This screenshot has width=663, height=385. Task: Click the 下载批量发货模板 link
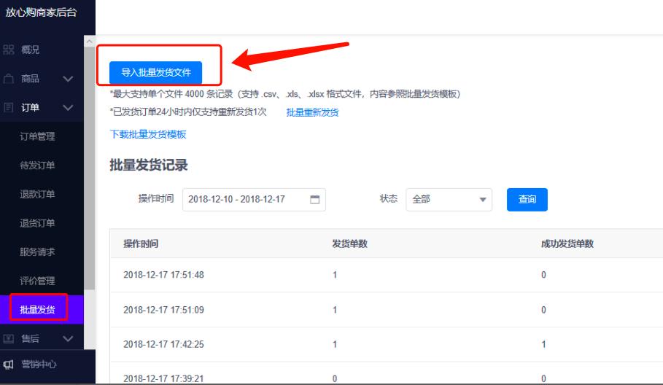[x=148, y=134]
